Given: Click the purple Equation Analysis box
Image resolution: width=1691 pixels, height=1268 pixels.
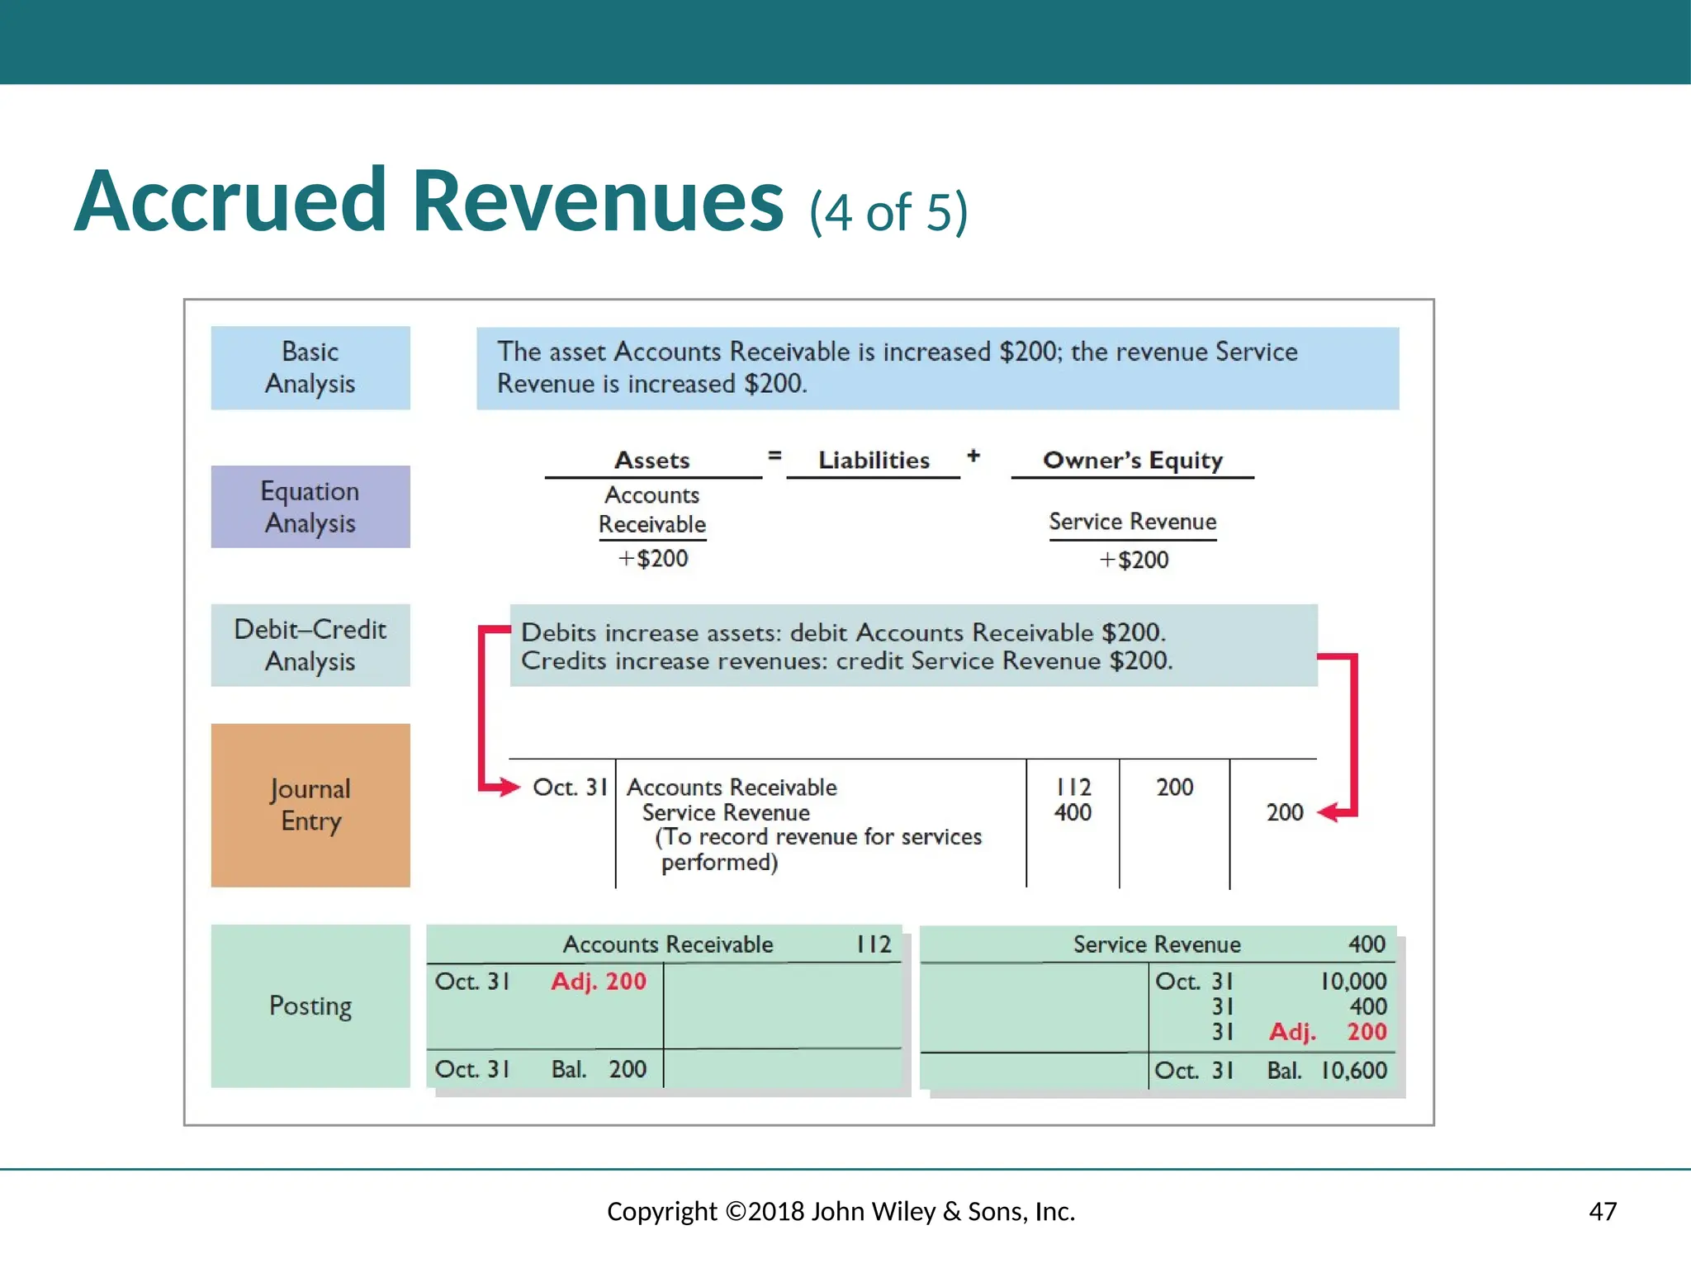Looking at the screenshot, I should coord(310,507).
